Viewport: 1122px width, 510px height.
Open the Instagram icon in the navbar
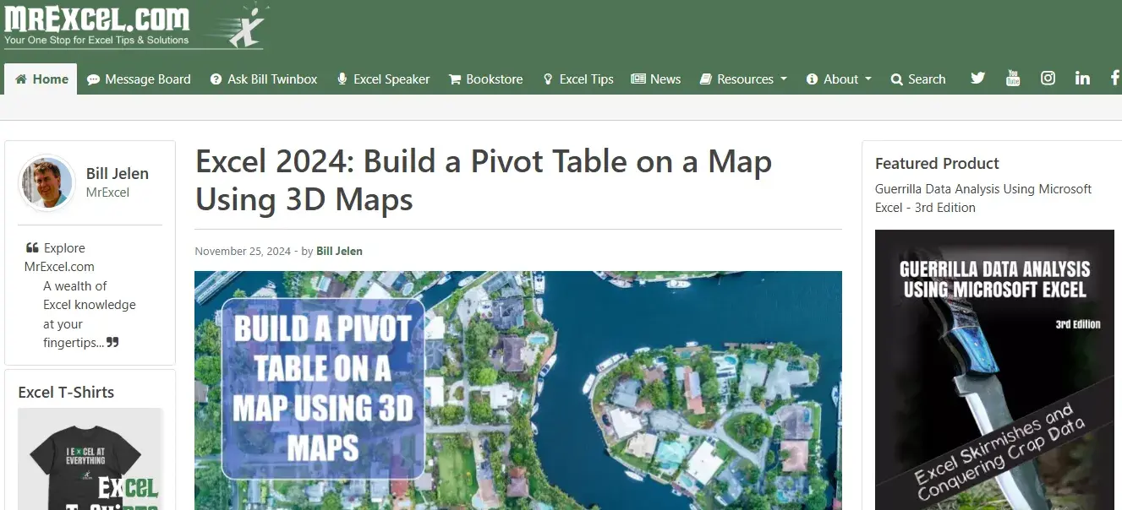coord(1048,79)
